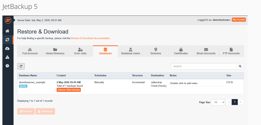Switch to the Domains tab
Screen dimensions: 261x125
(156, 51)
